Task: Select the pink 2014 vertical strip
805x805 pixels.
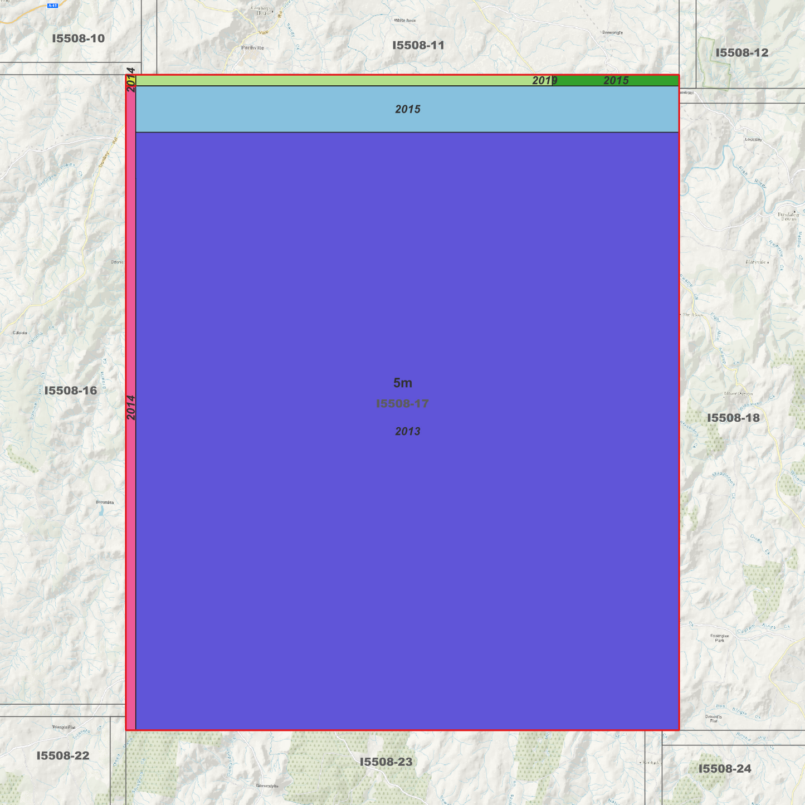Action: click(130, 407)
